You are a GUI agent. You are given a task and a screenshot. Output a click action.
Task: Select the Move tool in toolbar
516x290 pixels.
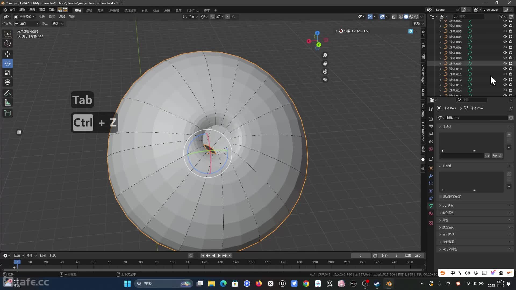coord(8,54)
